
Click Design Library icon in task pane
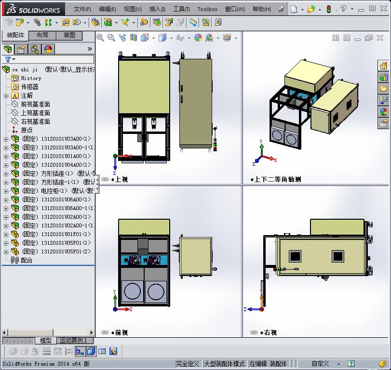point(383,77)
